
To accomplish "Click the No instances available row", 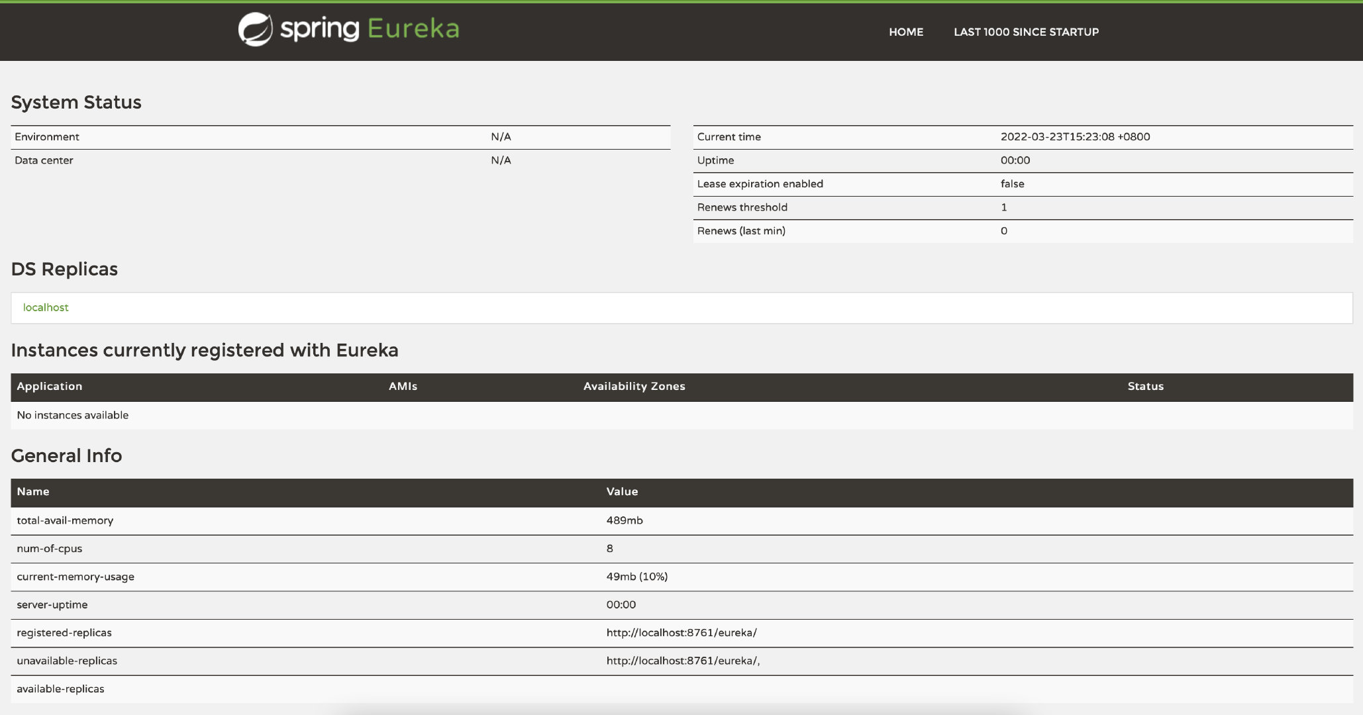I will tap(73, 415).
